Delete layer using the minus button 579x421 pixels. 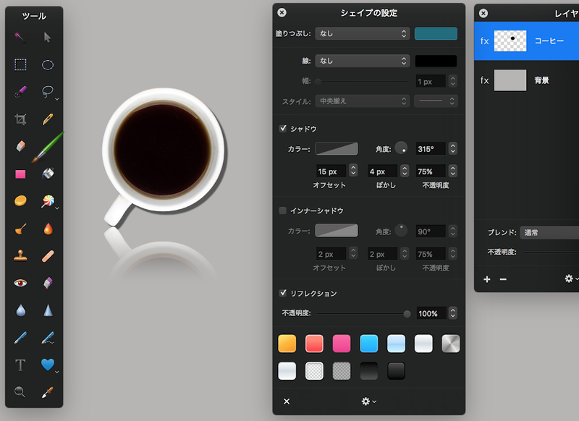tap(503, 279)
